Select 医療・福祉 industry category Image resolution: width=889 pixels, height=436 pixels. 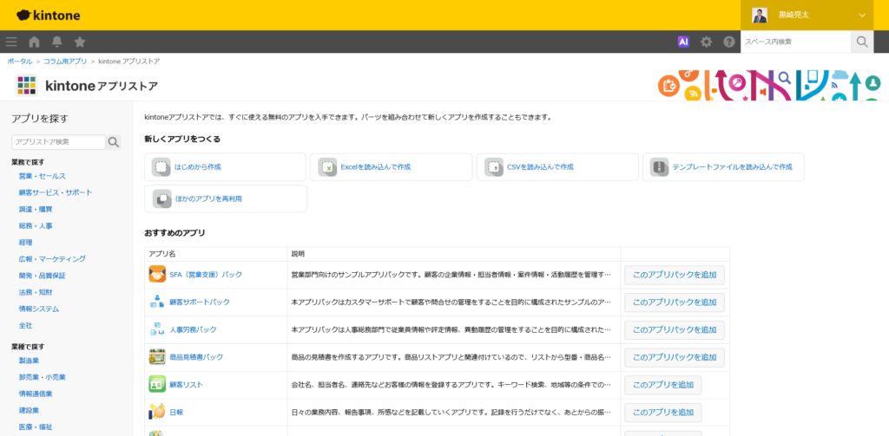(x=35, y=427)
